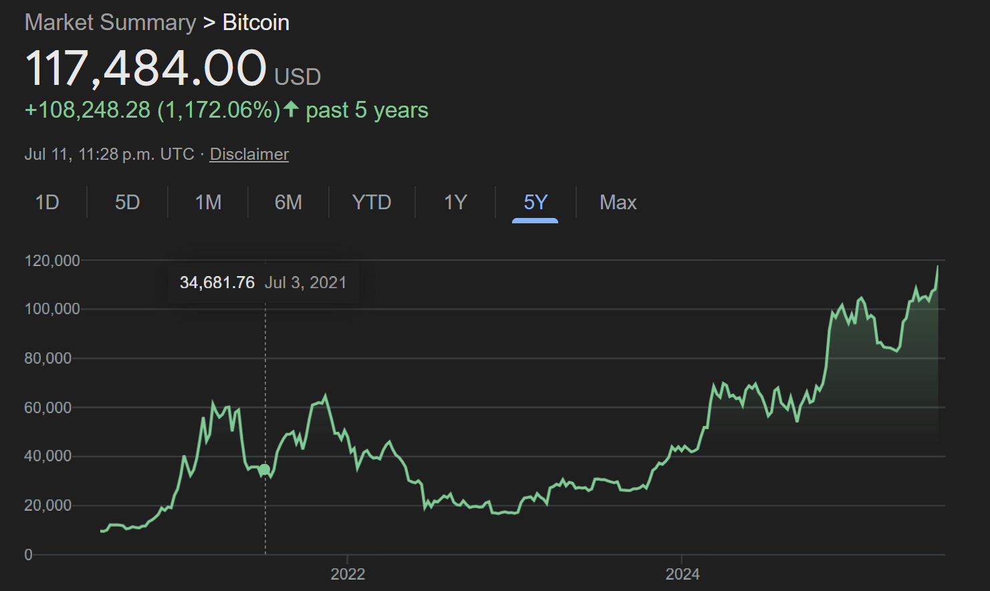Click the chart line's latest peak point
Screen dimensions: 990x591
[x=937, y=267]
